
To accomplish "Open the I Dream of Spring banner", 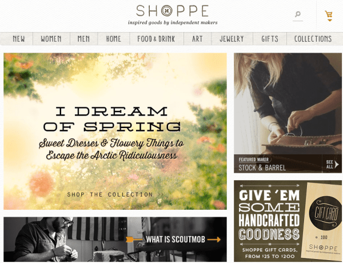I will 115,131.
